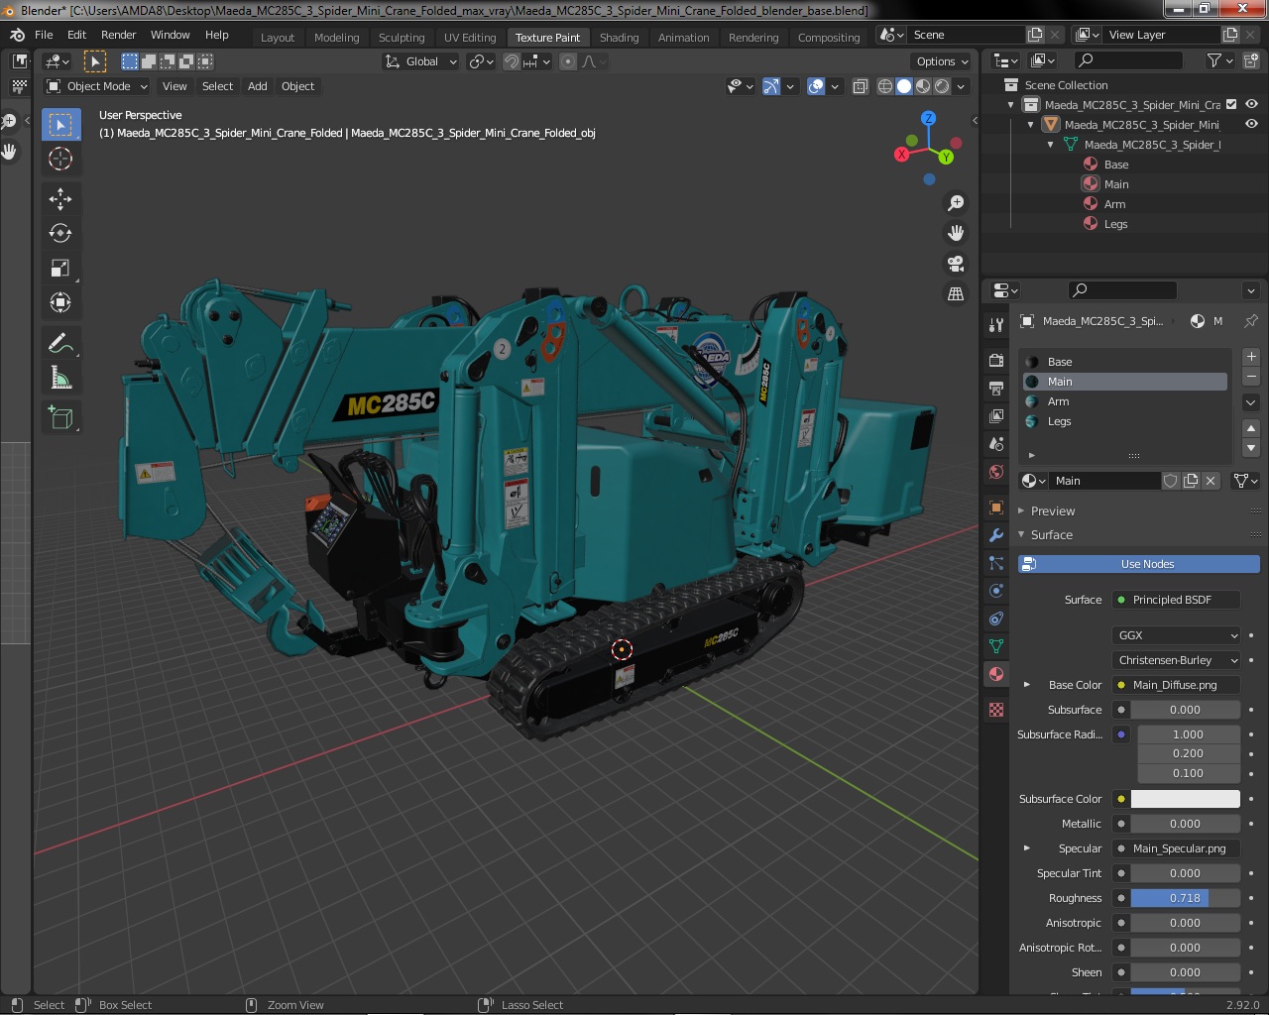Select the Rotate tool
The height and width of the screenshot is (1015, 1269).
[x=60, y=233]
